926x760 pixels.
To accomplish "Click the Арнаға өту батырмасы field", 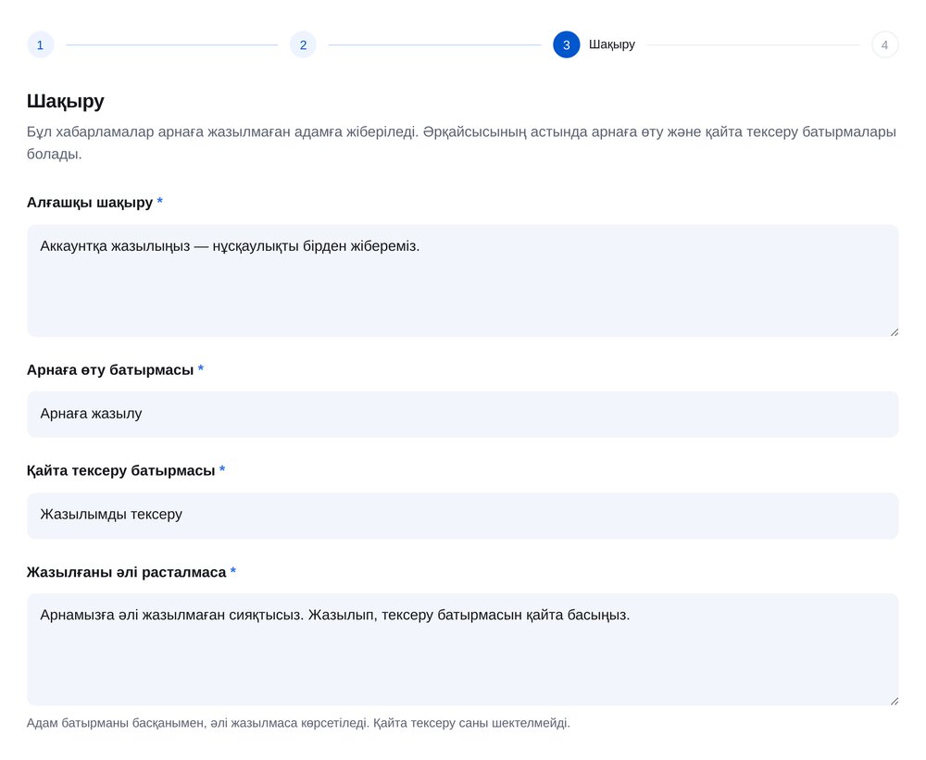I will [463, 414].
